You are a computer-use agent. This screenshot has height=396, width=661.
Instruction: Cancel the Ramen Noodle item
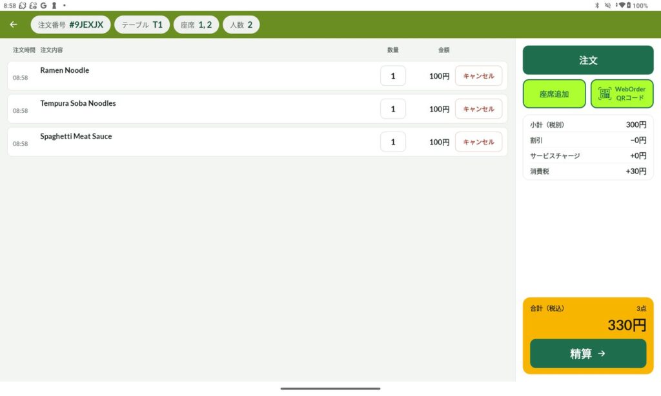click(x=478, y=76)
